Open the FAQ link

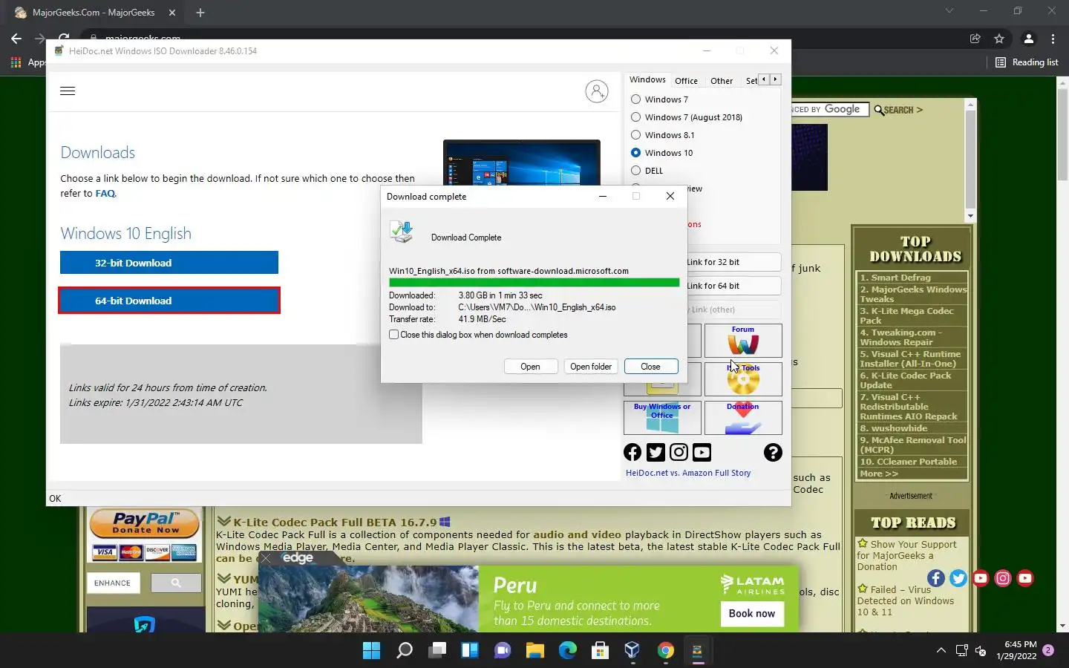tap(105, 194)
